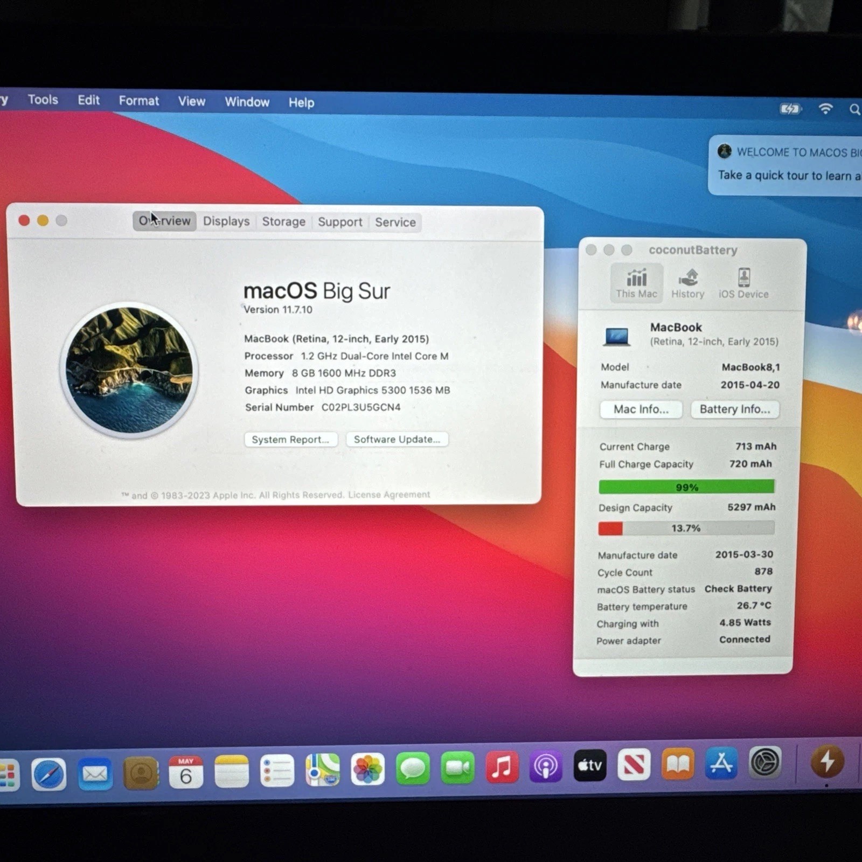
Task: Click Mac Info... button
Action: pos(641,409)
